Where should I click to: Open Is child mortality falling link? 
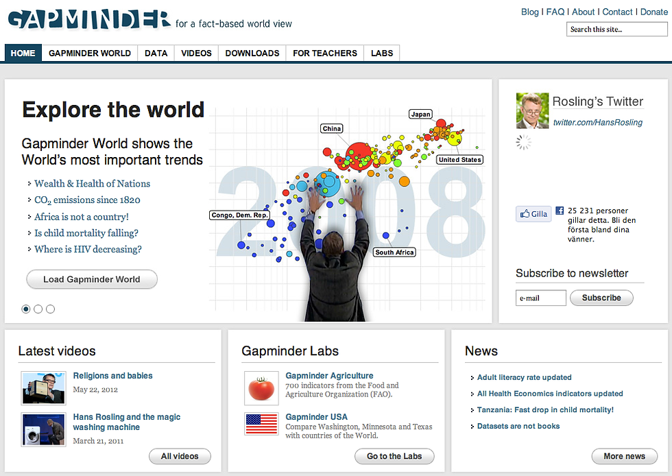pos(86,233)
